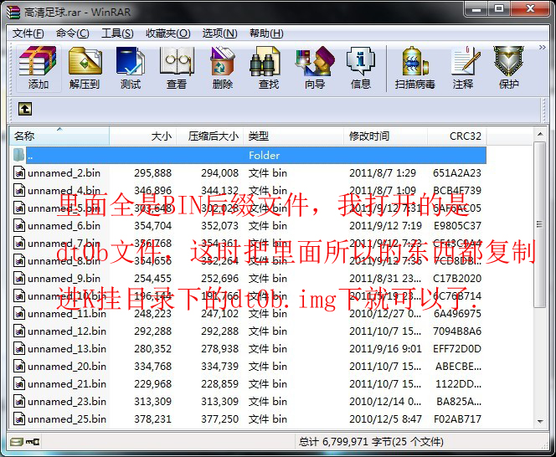The image size is (556, 457).
Task: Click the 保护 (Protect) shield icon
Action: (x=509, y=68)
